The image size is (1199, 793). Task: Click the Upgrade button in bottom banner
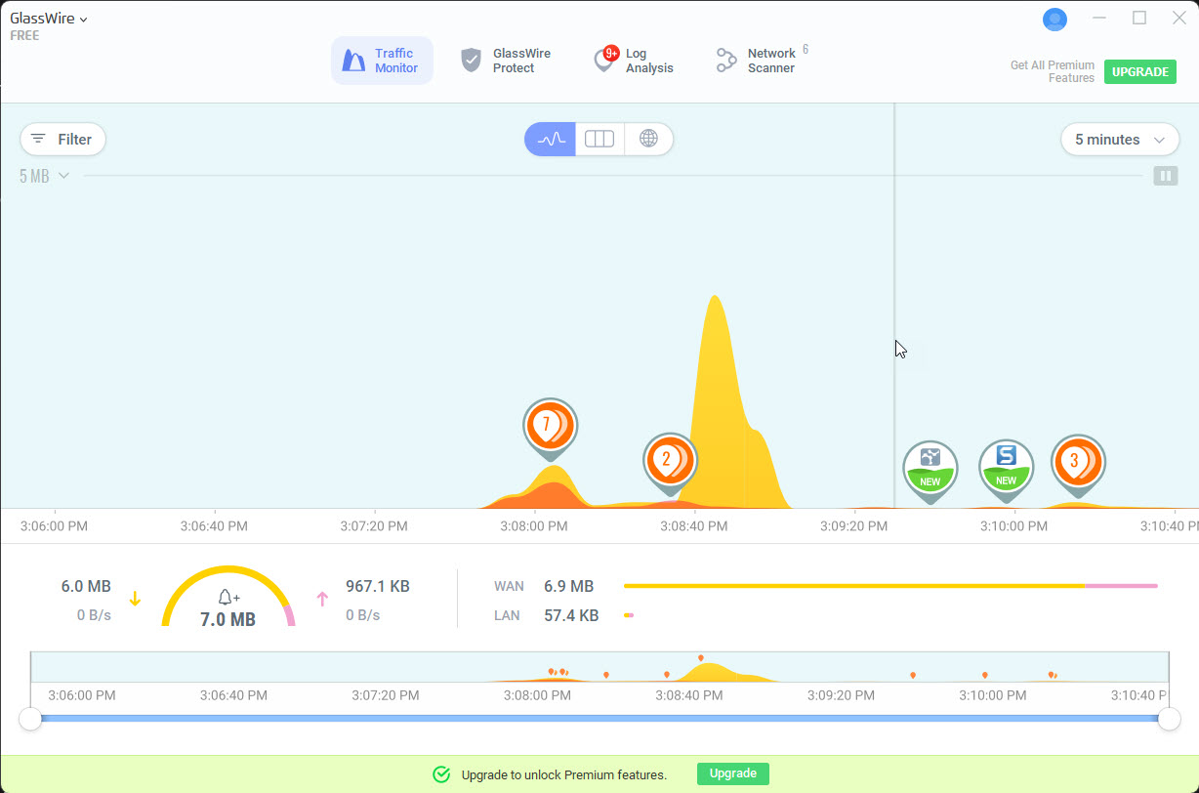[733, 774]
